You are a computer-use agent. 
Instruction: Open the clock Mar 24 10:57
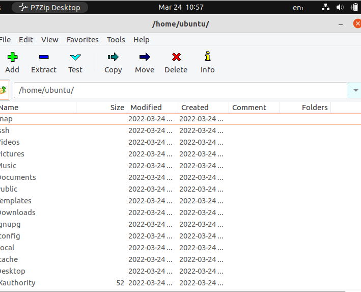click(181, 7)
